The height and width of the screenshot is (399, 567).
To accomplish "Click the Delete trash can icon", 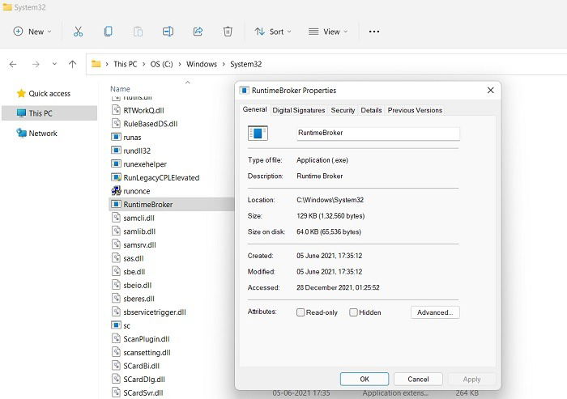I will click(228, 32).
